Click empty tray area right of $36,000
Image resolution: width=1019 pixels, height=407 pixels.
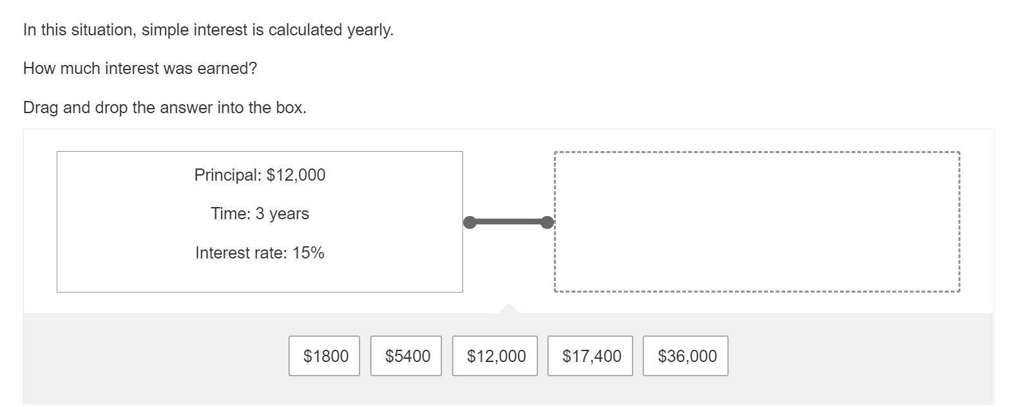(x=857, y=356)
